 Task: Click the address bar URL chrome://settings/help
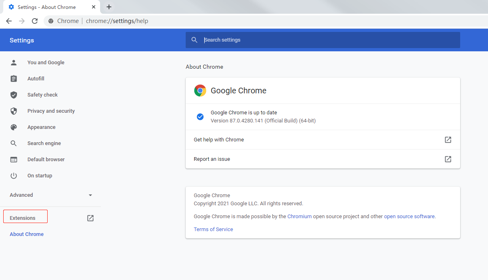point(117,21)
